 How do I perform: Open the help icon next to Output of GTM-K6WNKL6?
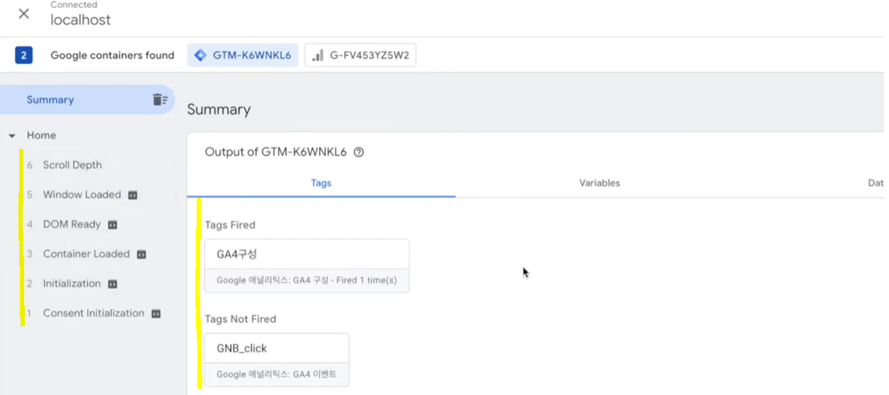(359, 152)
